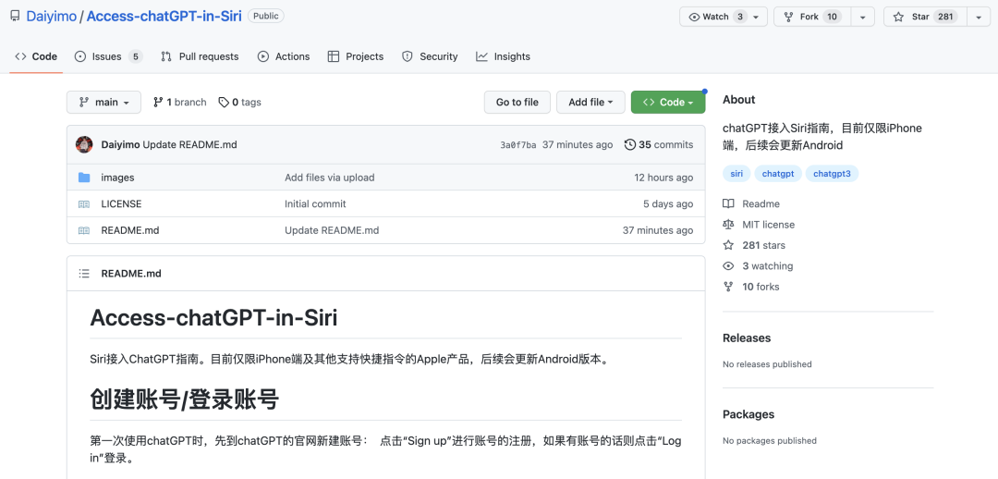Open the Access-chatGPT-in-Siri repository link
The image size is (998, 479).
(164, 17)
